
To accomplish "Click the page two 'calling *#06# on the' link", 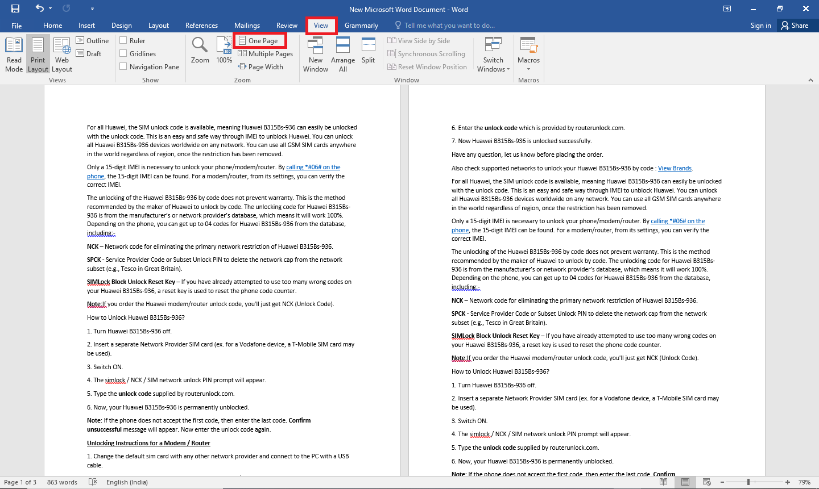I will pos(677,221).
